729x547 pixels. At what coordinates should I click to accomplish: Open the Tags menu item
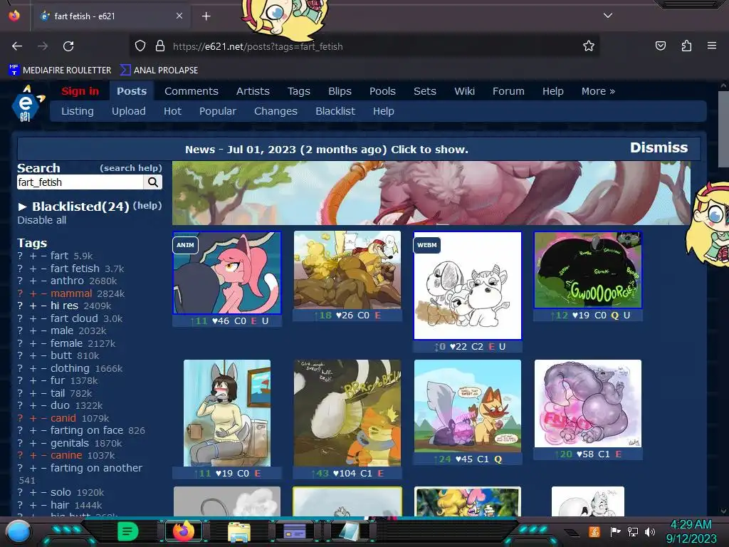pos(298,91)
